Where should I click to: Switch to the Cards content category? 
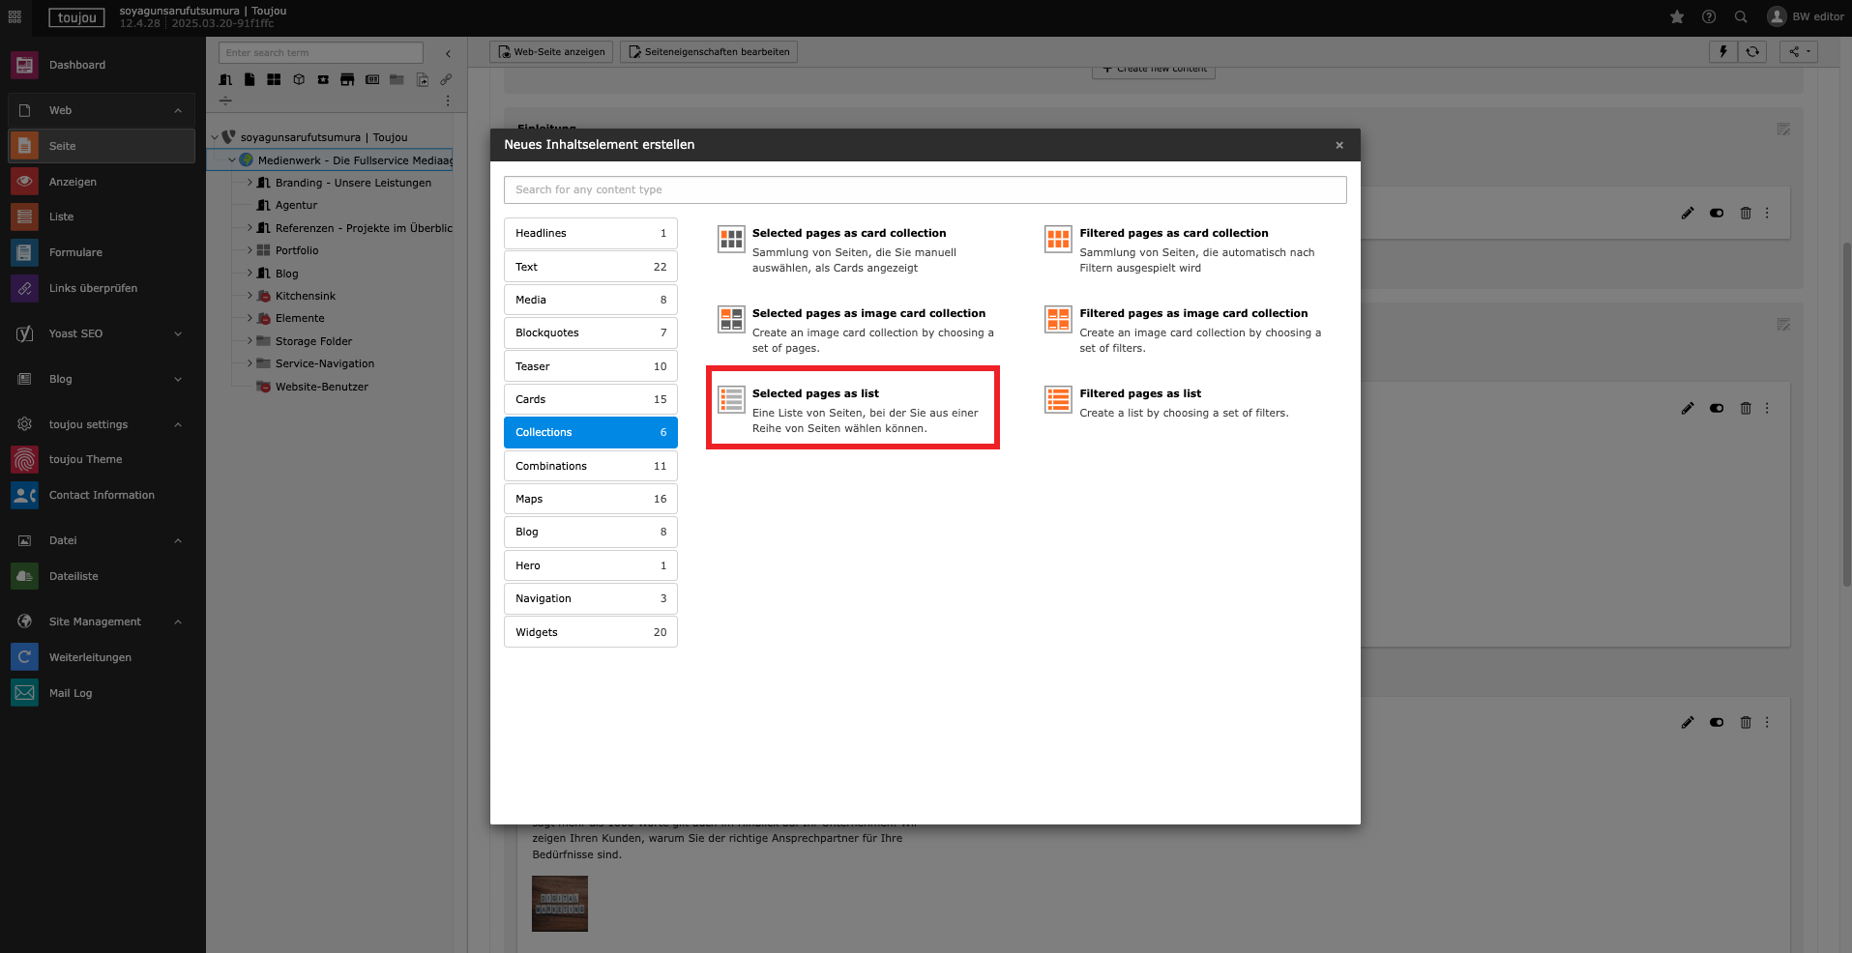pyautogui.click(x=590, y=399)
